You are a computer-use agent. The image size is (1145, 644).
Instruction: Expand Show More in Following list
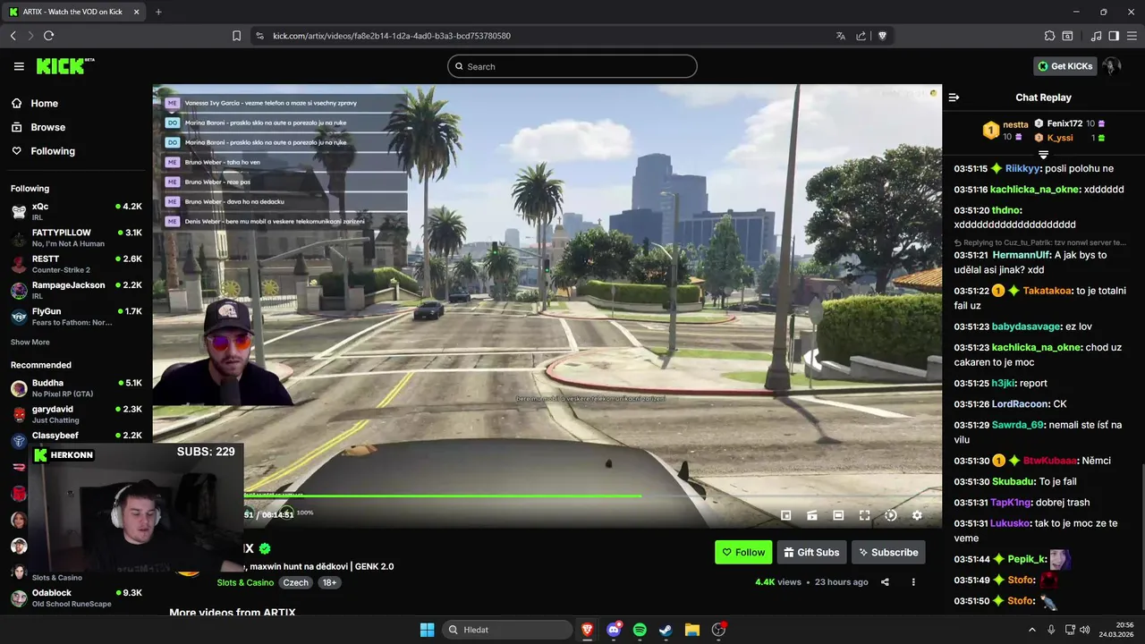pyautogui.click(x=30, y=343)
